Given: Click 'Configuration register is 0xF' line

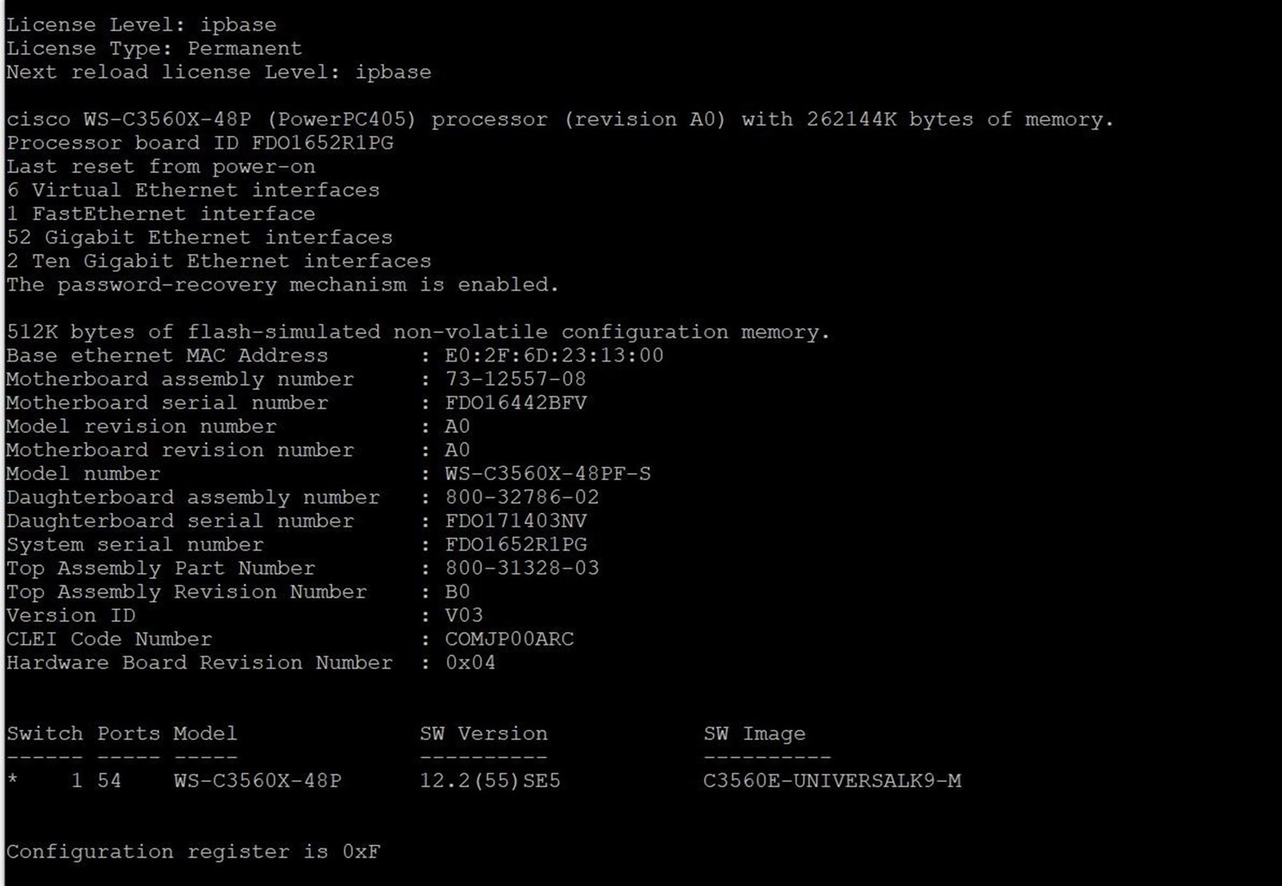Looking at the screenshot, I should pyautogui.click(x=193, y=852).
